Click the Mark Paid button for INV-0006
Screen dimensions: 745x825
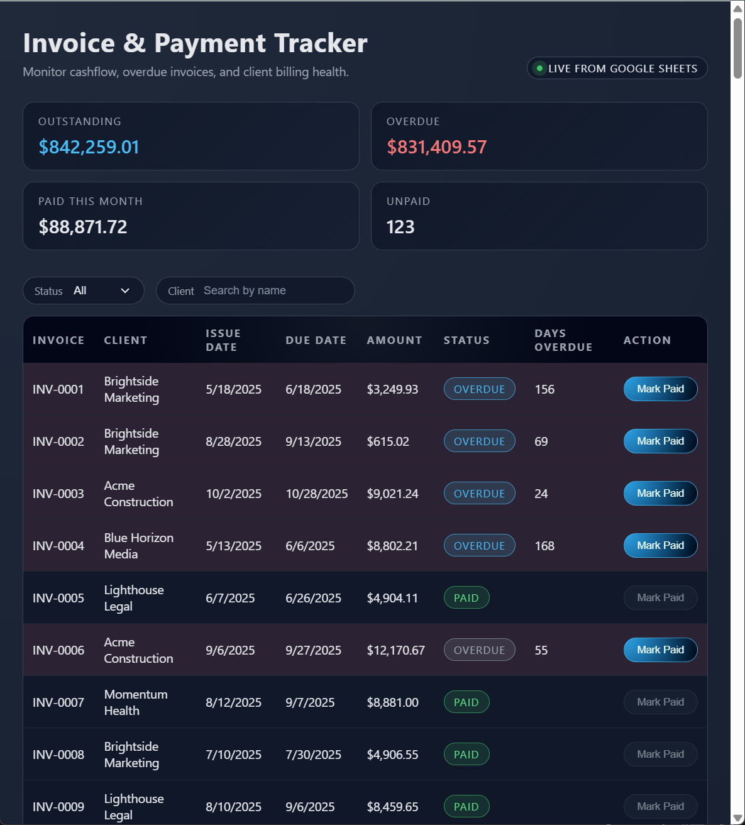click(660, 650)
